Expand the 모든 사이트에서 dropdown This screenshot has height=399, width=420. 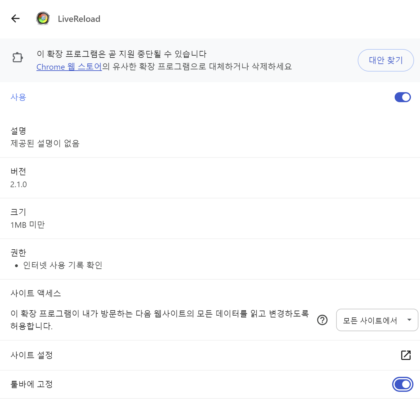[x=377, y=320]
